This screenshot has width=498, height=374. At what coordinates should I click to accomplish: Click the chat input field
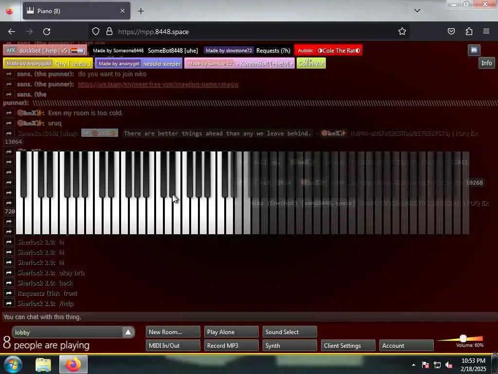point(249,317)
